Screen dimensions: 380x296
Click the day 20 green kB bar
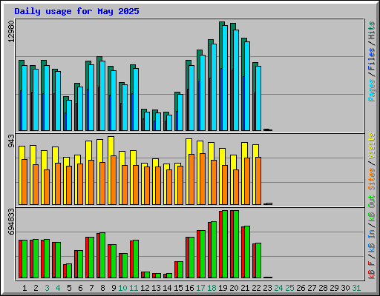(236, 244)
